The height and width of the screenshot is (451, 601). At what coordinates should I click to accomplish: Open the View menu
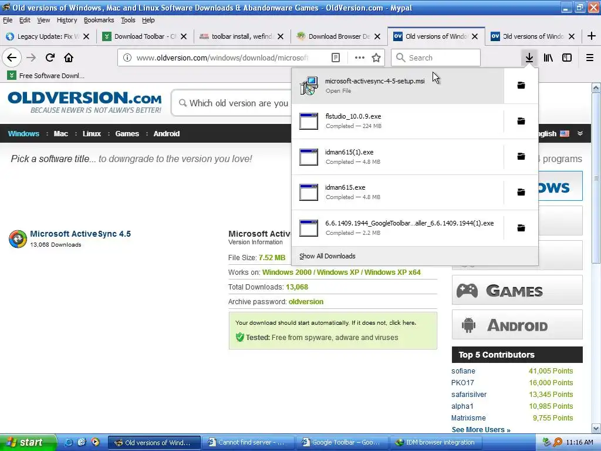point(43,20)
